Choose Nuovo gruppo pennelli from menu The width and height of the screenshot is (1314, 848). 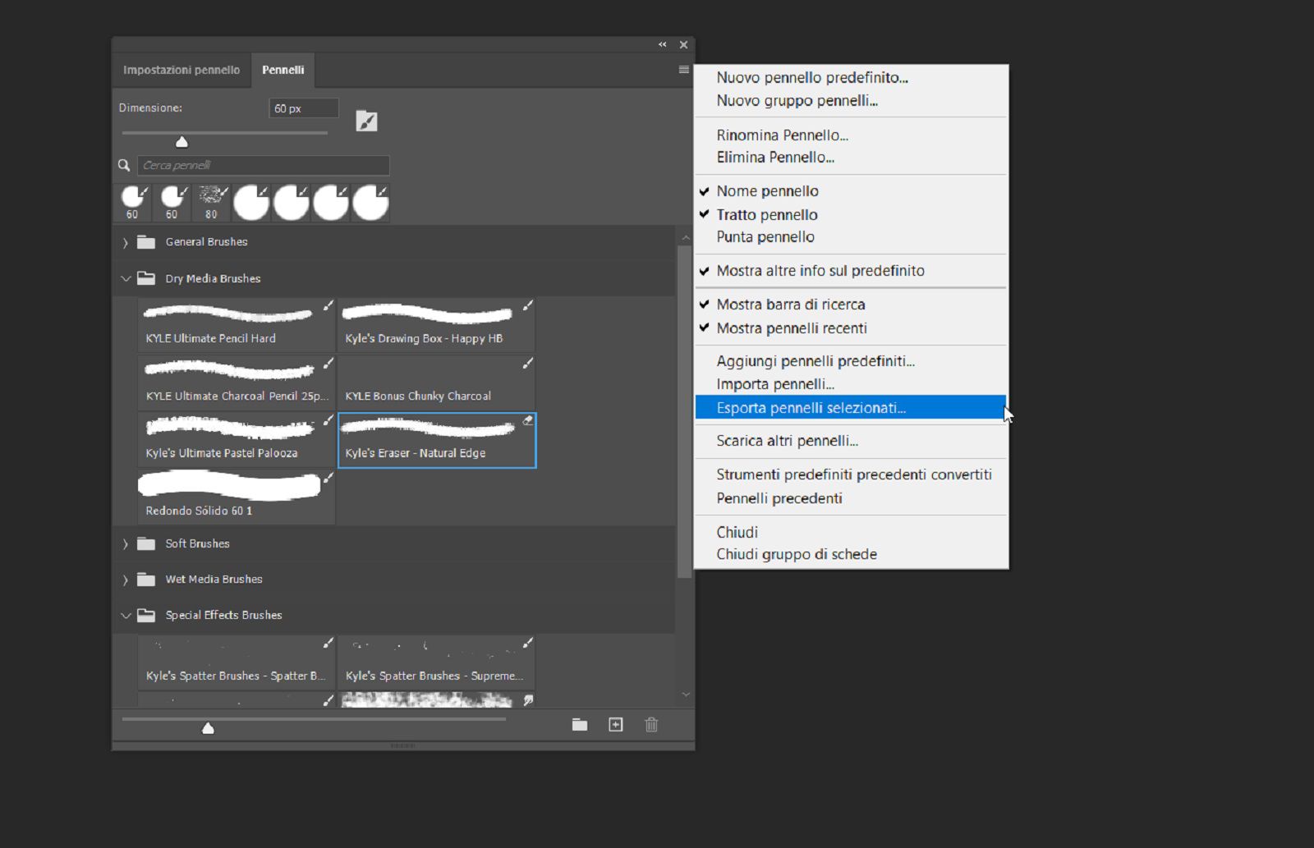851,101
